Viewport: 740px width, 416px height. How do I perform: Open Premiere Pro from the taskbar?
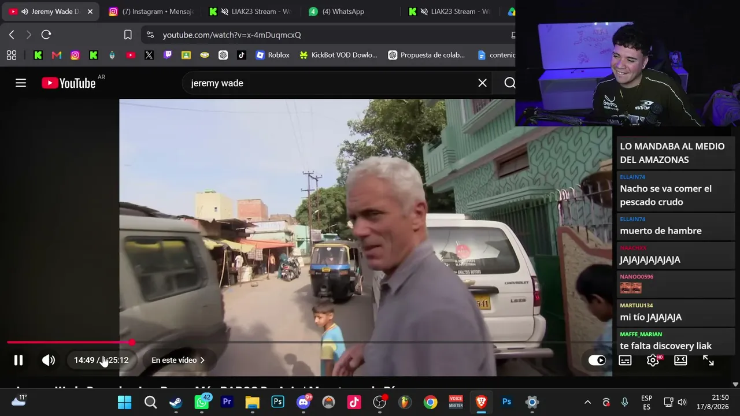coord(227,402)
